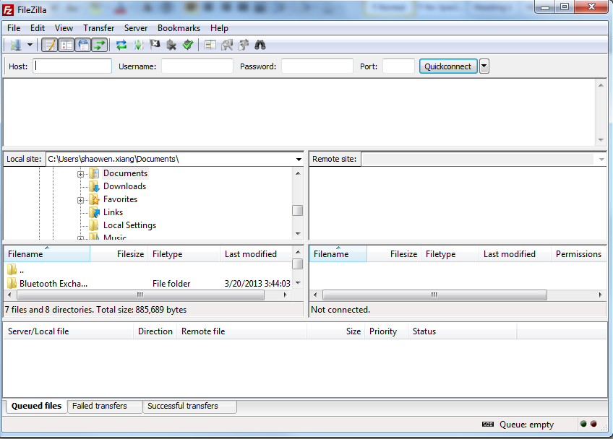
Task: Toggle processing of the transfer queue
Action: pos(138,45)
